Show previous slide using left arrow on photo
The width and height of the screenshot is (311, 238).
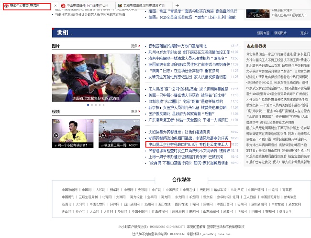[56, 76]
